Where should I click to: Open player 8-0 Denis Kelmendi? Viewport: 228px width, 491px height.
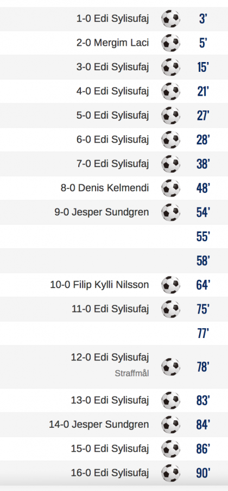coord(105,188)
